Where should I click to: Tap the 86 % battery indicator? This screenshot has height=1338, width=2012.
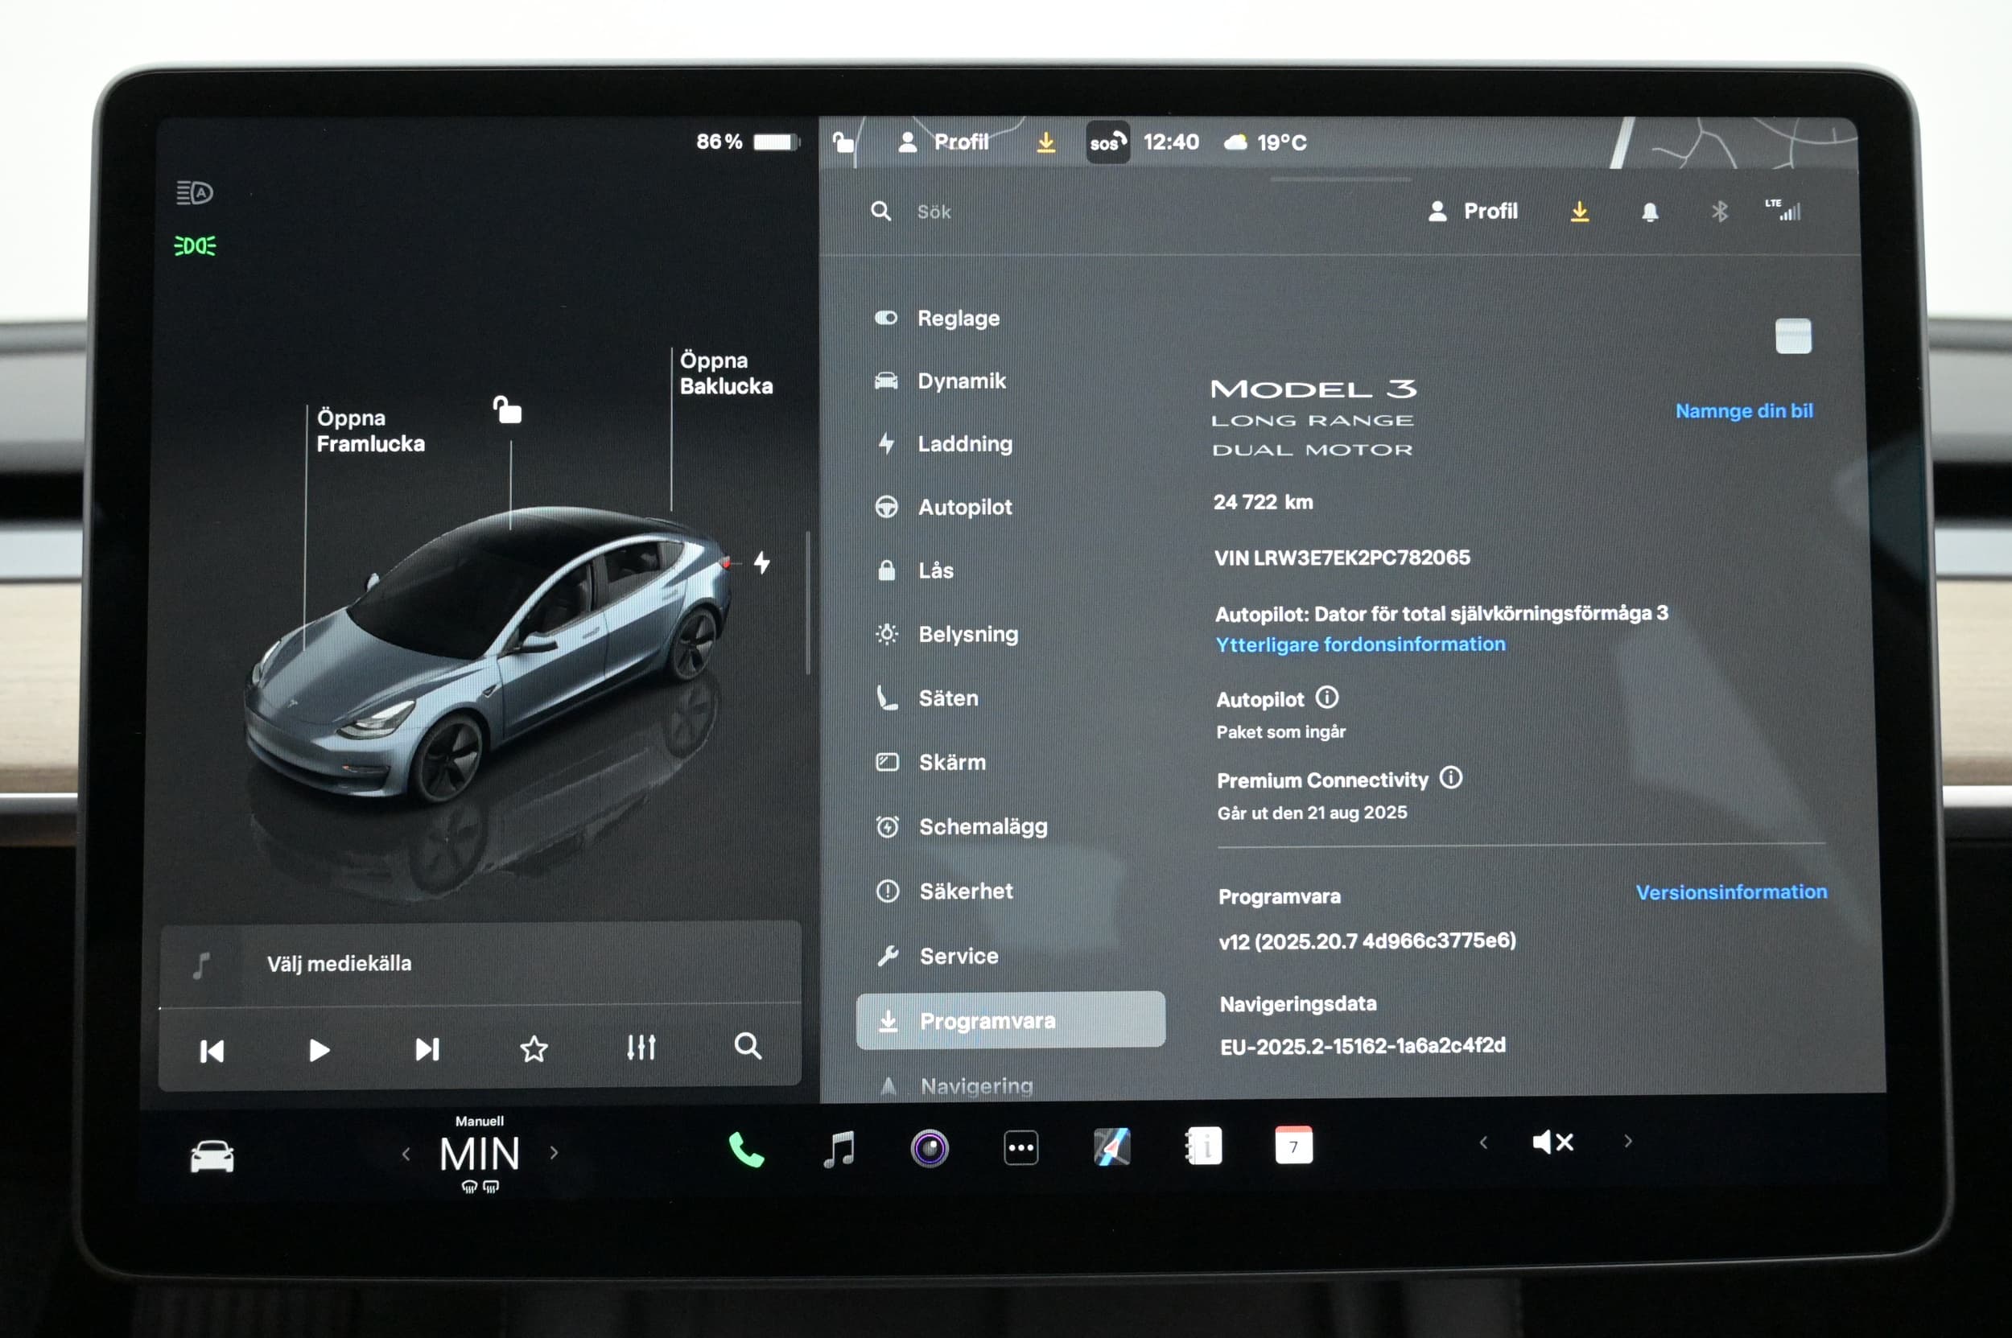[x=748, y=142]
